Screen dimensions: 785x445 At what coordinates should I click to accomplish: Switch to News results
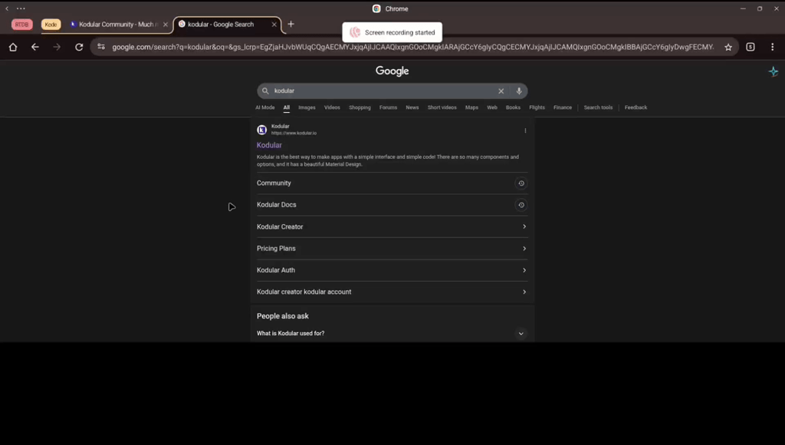412,107
